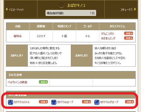
Task: Open details for めざましリング
Action: (x=129, y=38)
